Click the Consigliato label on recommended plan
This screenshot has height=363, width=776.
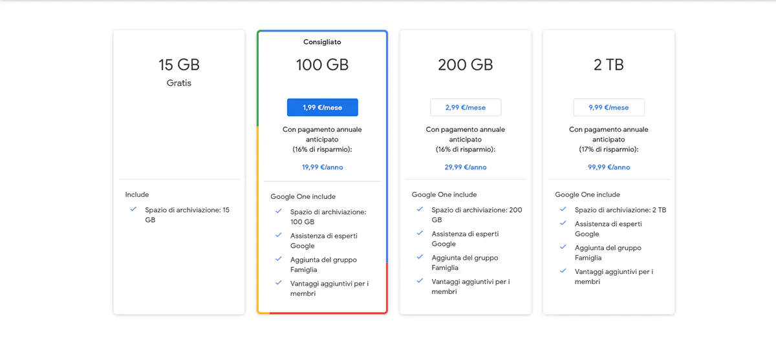[322, 42]
